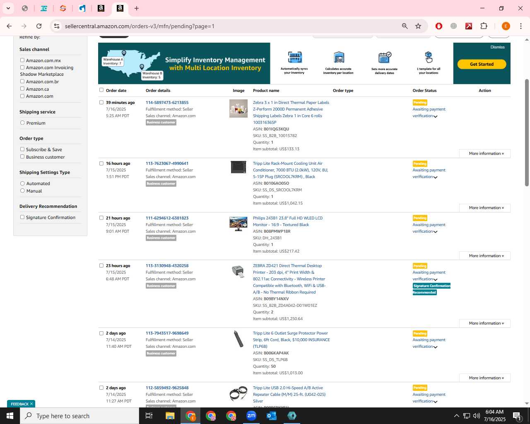Check the Subscribe & Save order type

[x=22, y=149]
